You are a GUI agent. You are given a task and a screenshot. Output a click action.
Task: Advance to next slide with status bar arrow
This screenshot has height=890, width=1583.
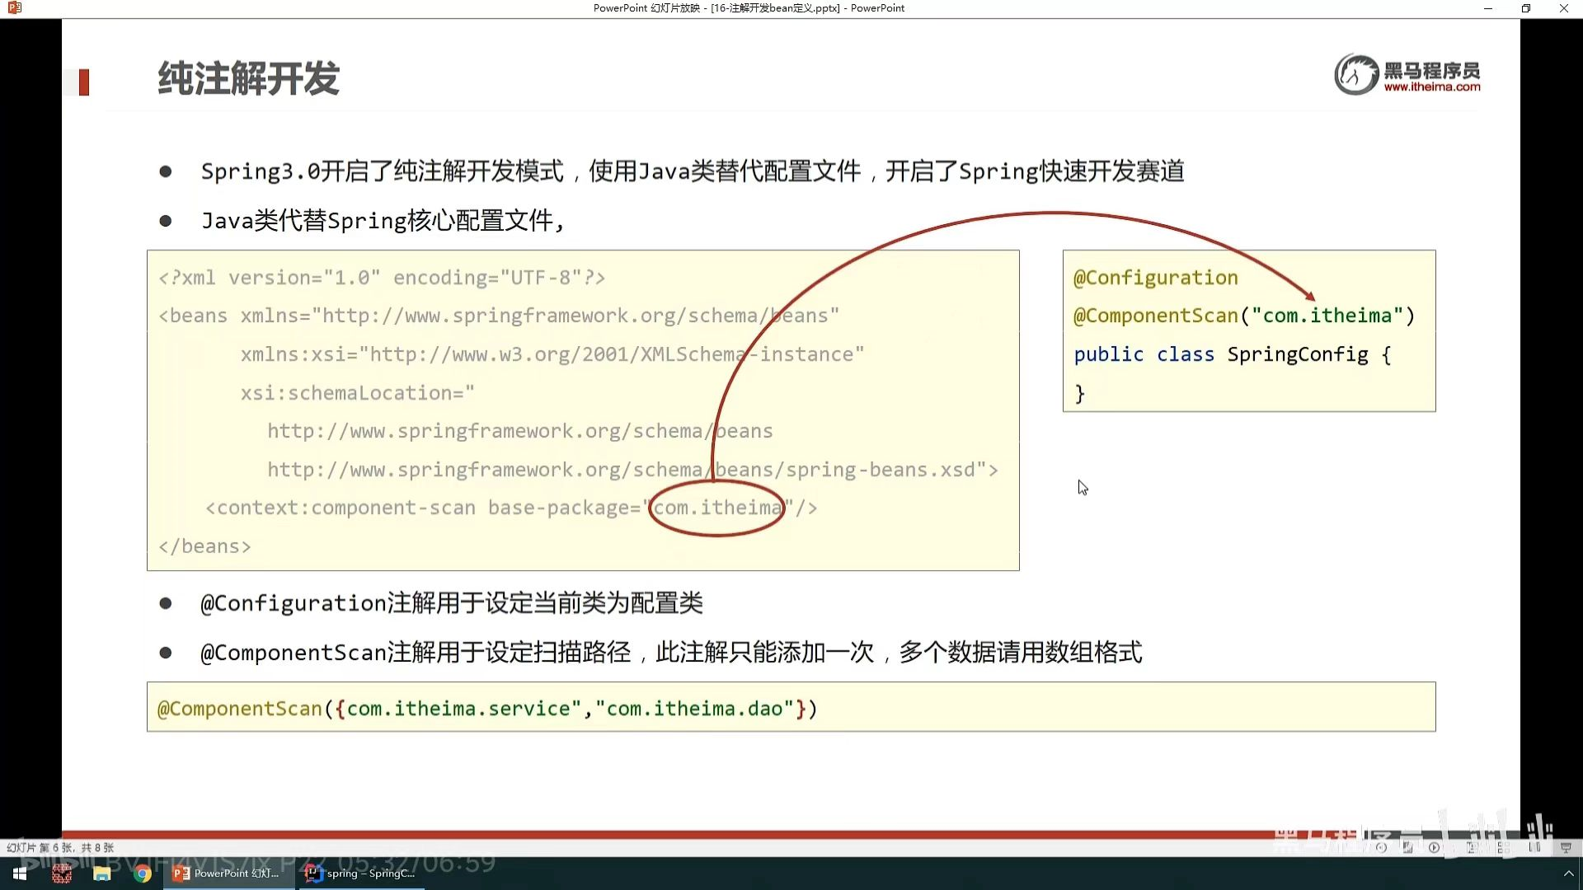click(x=1434, y=847)
